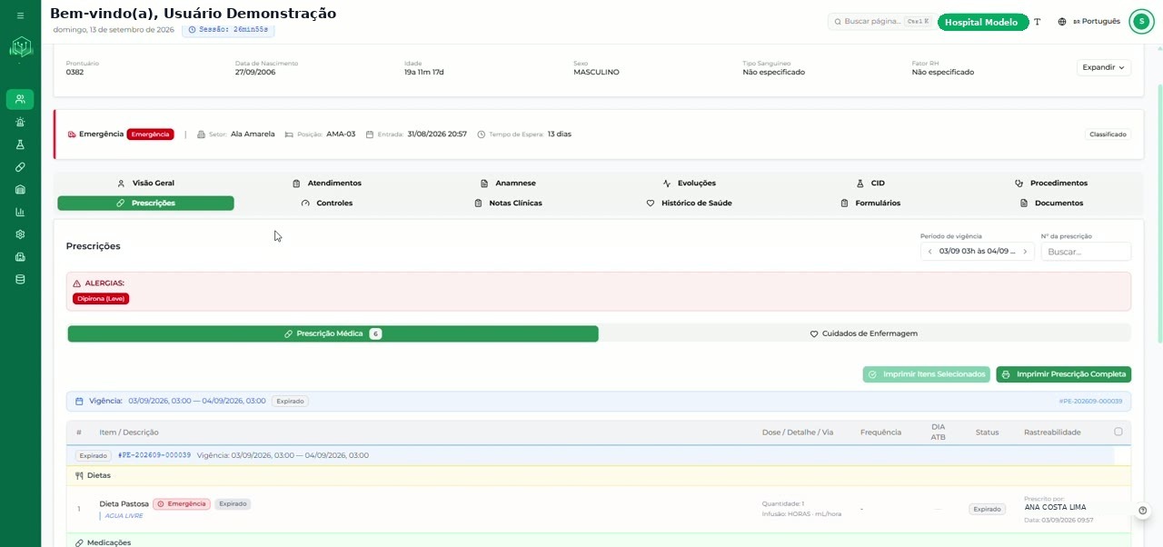Click the Nº da prescrição search field
This screenshot has width=1163, height=547.
[x=1086, y=252]
